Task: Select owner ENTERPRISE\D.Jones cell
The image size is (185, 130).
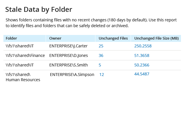Action: tap(69, 55)
